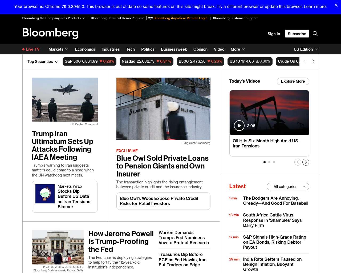Open the Video section

(219, 49)
